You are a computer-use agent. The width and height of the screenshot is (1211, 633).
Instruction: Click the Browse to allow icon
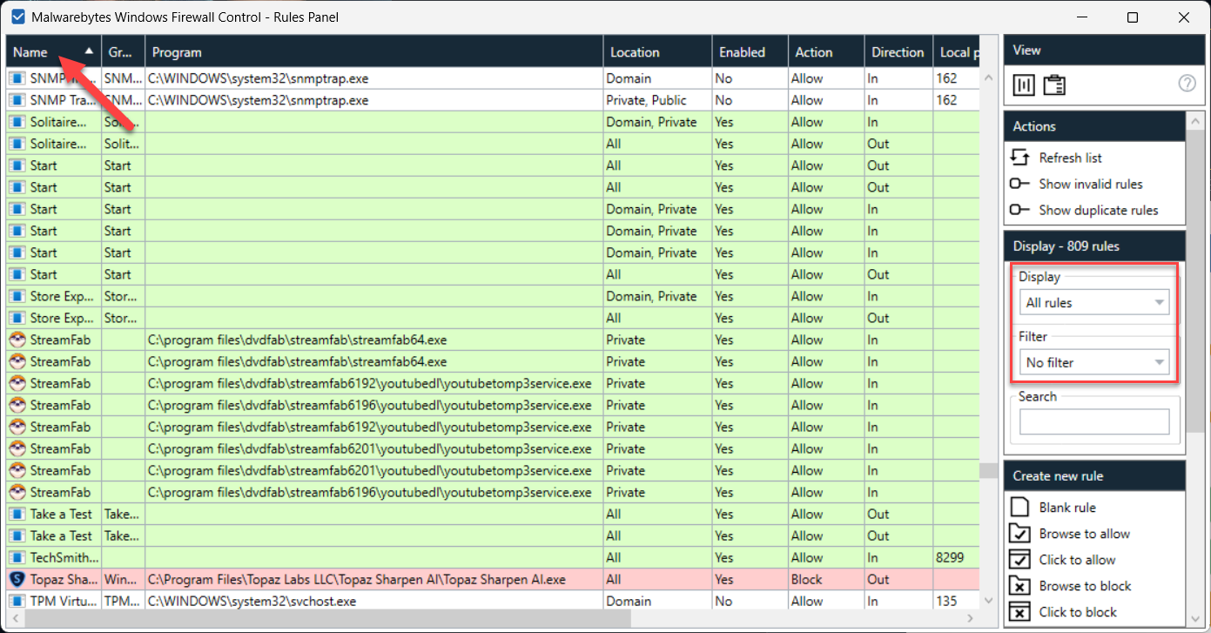(1019, 534)
